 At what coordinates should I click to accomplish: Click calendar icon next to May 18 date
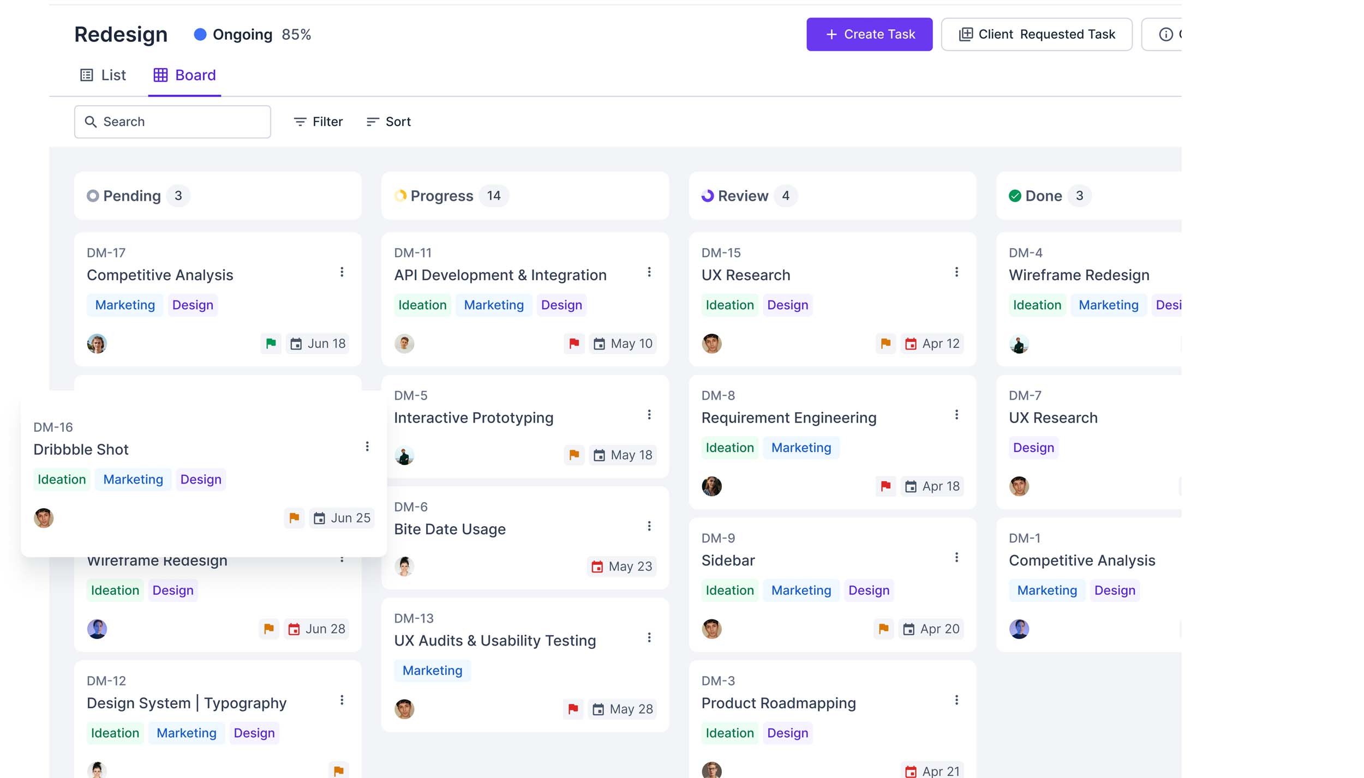pos(599,455)
